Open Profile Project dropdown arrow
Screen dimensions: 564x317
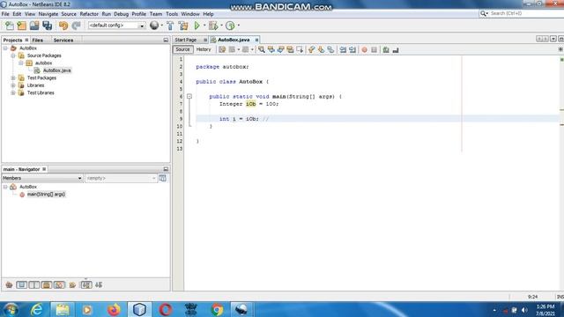click(238, 26)
